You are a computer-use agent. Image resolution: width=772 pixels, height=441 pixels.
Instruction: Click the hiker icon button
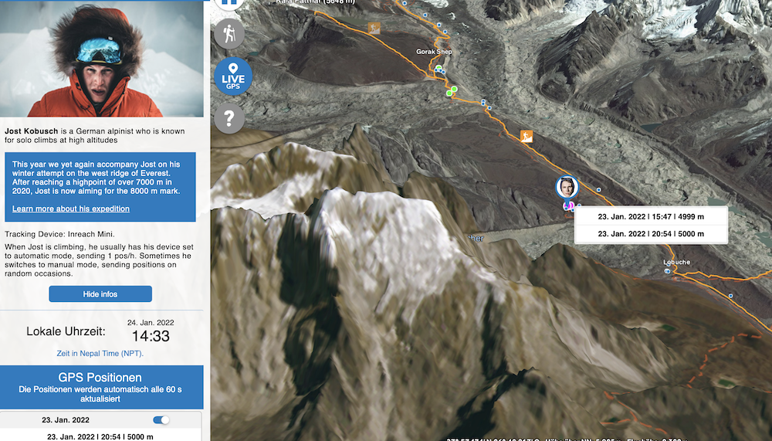[229, 34]
